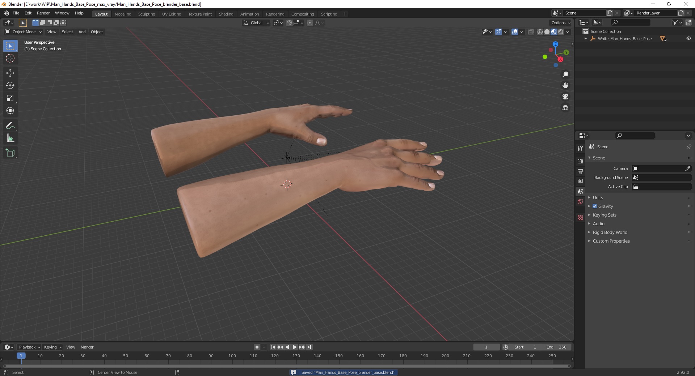
Task: Activate the Cursor tool
Action: pyautogui.click(x=10, y=58)
